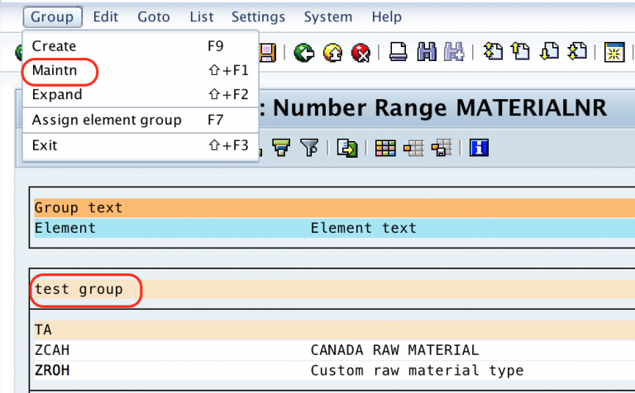Choose Assign element group menu entry
The image size is (635, 393).
point(141,120)
